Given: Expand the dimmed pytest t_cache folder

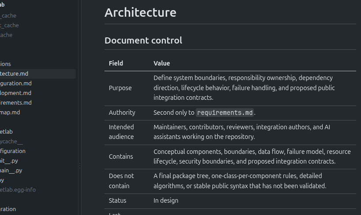Looking at the screenshot, I should point(9,25).
